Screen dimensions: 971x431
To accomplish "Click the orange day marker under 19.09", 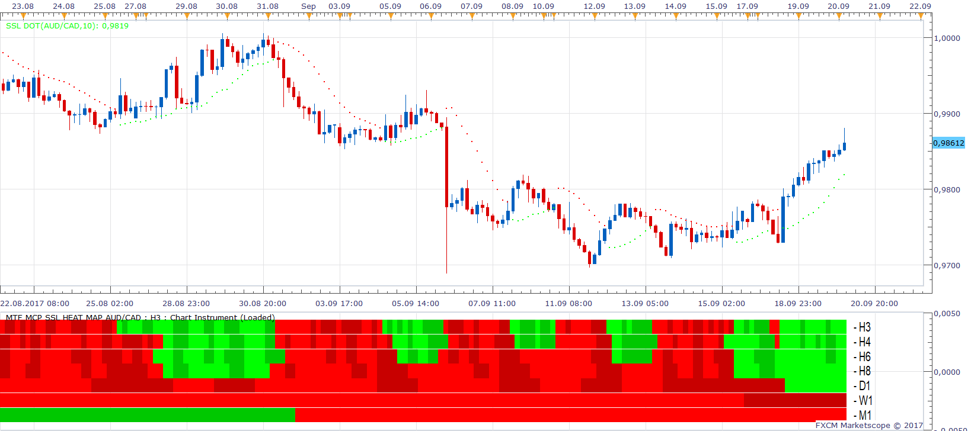I will tap(798, 16).
